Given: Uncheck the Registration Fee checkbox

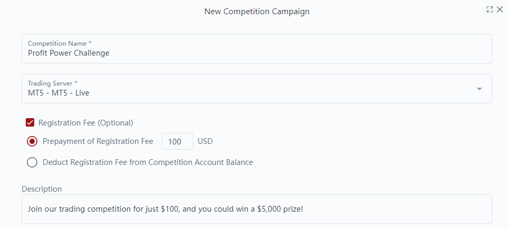Looking at the screenshot, I should pos(31,123).
